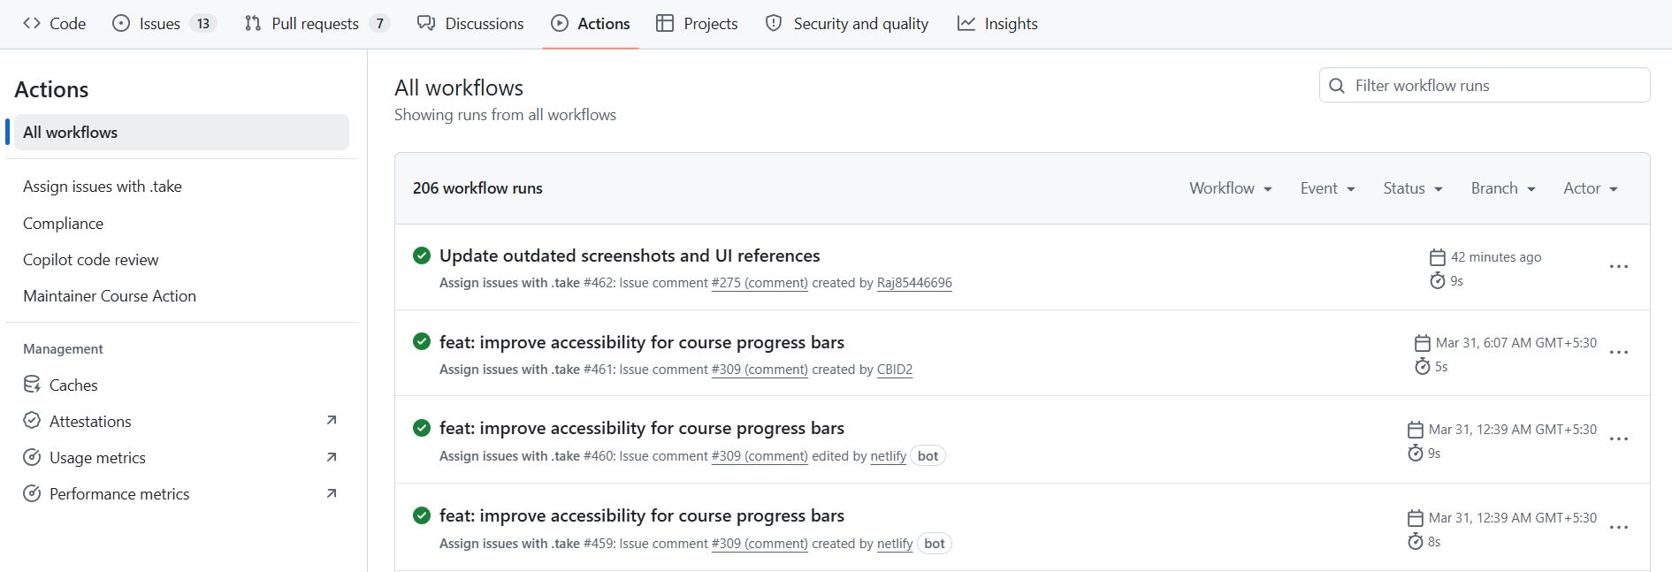Click calendar icon beside '42 minutes ago'
1672x572 pixels.
[1438, 257]
